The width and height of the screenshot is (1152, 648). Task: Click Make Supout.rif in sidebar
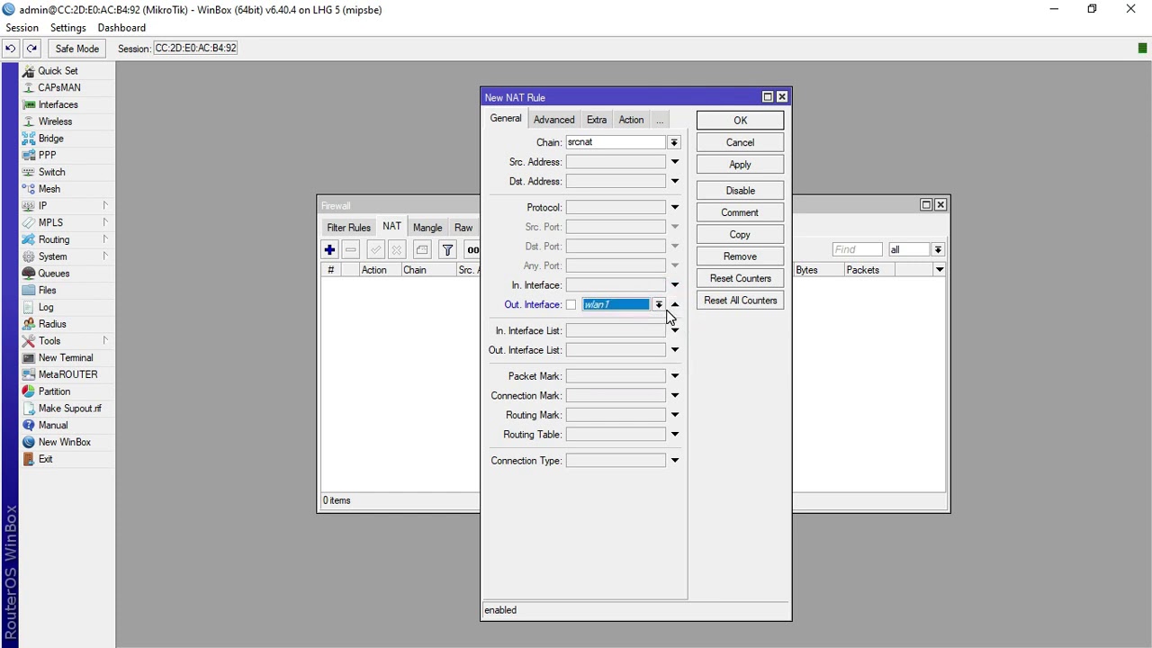click(x=69, y=409)
